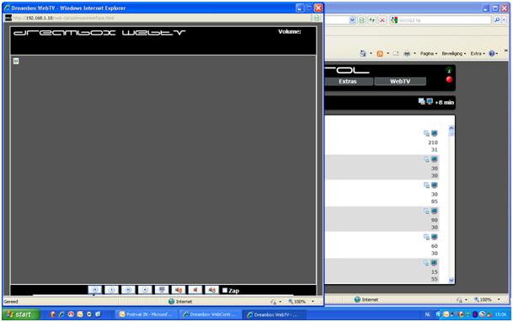
Task: Click the volume down icon left of Zap
Action: coord(211,290)
